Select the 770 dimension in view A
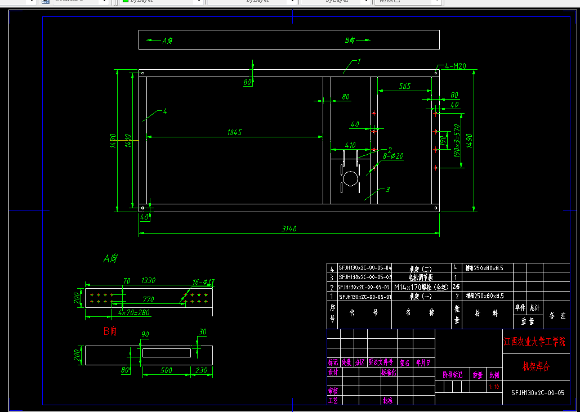 148,299
